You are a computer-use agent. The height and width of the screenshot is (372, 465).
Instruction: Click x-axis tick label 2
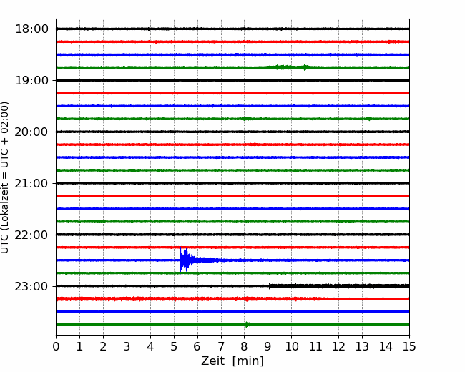(103, 346)
